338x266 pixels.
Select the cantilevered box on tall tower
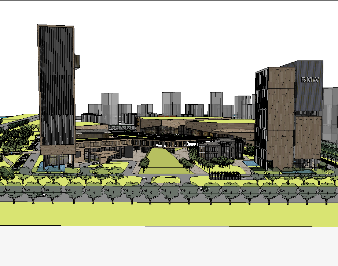point(77,62)
